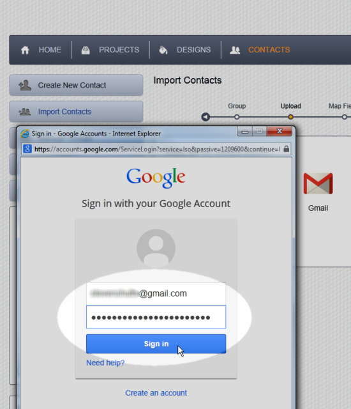Click the Projects icon in navbar
Screen dimensions: 351x409
coord(86,50)
